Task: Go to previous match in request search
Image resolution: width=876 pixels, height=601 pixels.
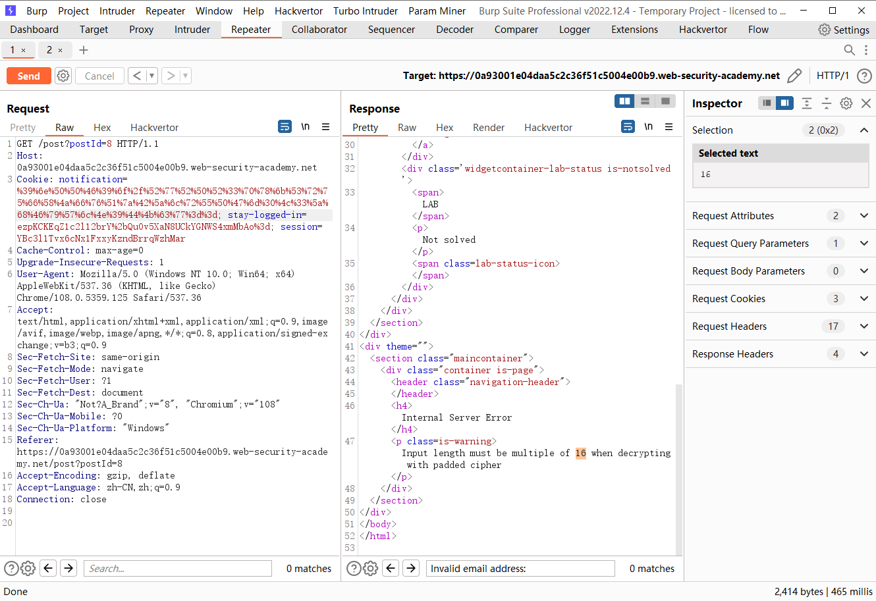Action: (x=48, y=568)
